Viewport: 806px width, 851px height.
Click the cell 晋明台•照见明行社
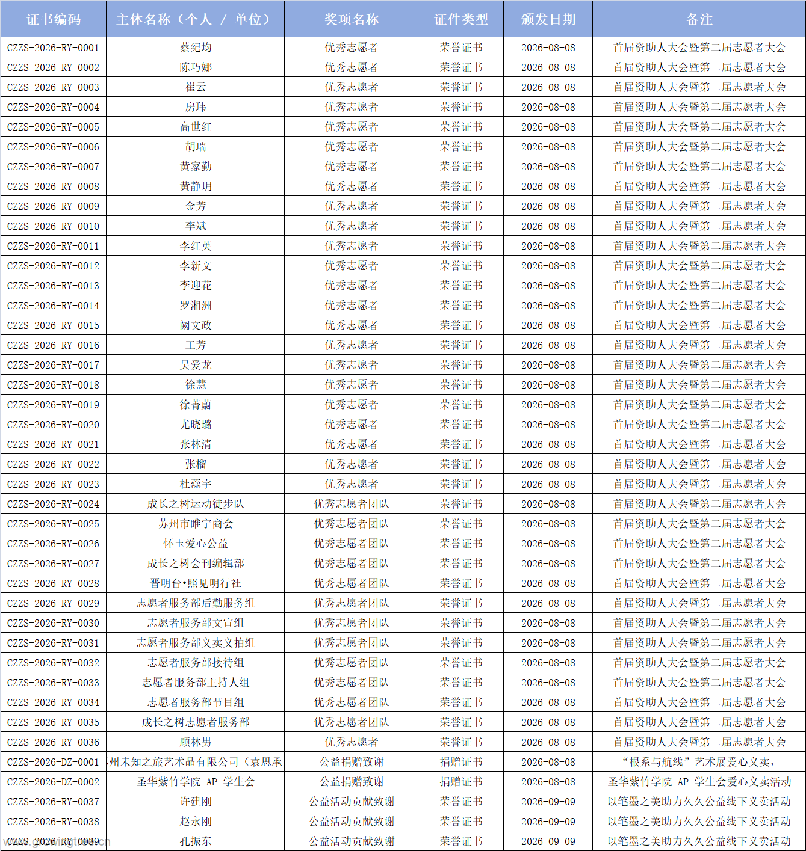coord(195,583)
